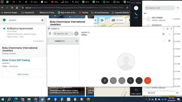Click Search or call field in Jabber hub
The height and width of the screenshot is (102, 182).
click(160, 8)
